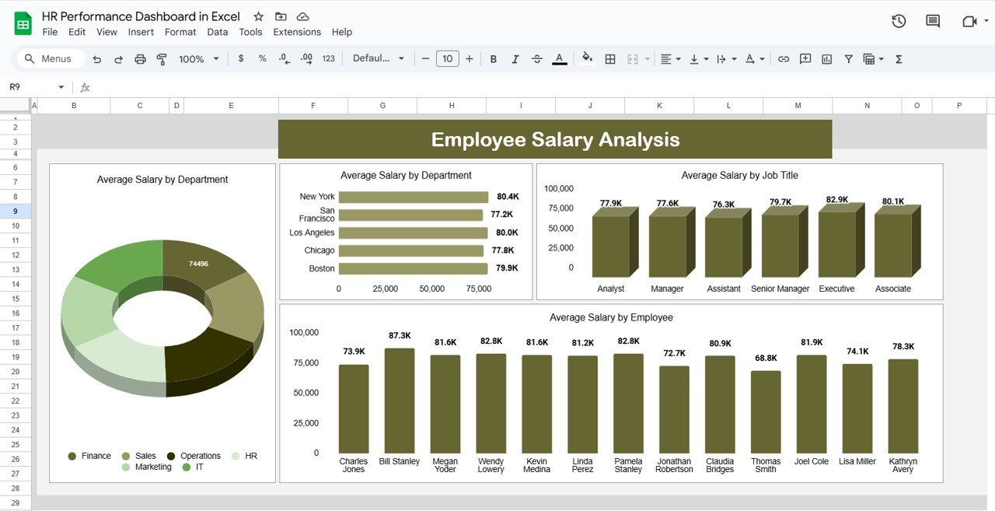Undo the last action
The image size is (995, 511).
(x=97, y=59)
